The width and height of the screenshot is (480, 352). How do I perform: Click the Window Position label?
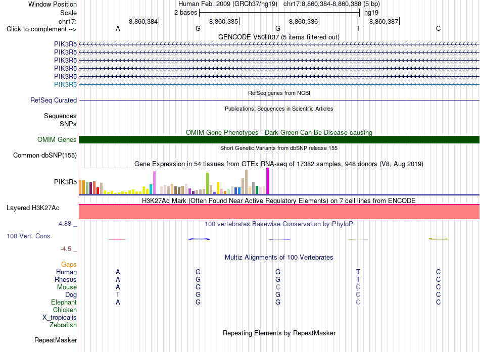point(53,4)
